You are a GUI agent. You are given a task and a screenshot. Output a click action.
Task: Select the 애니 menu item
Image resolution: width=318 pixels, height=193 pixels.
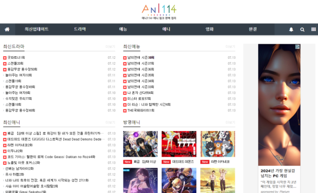click(166, 29)
